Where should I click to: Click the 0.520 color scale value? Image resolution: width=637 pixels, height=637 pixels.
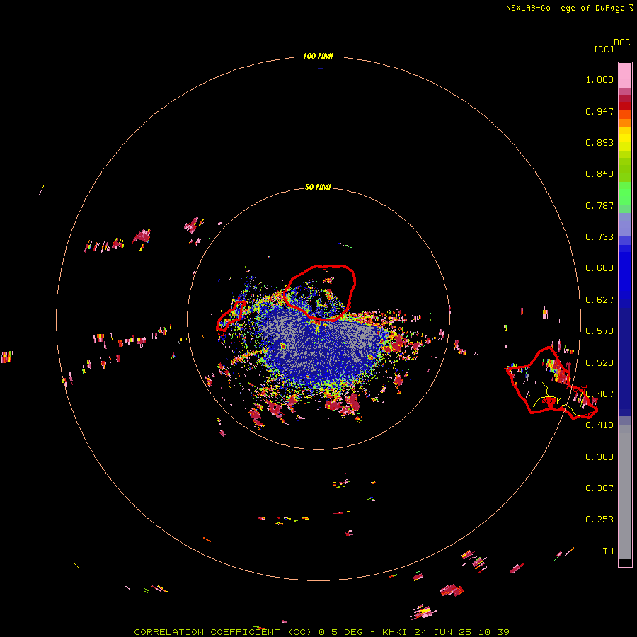[599, 363]
